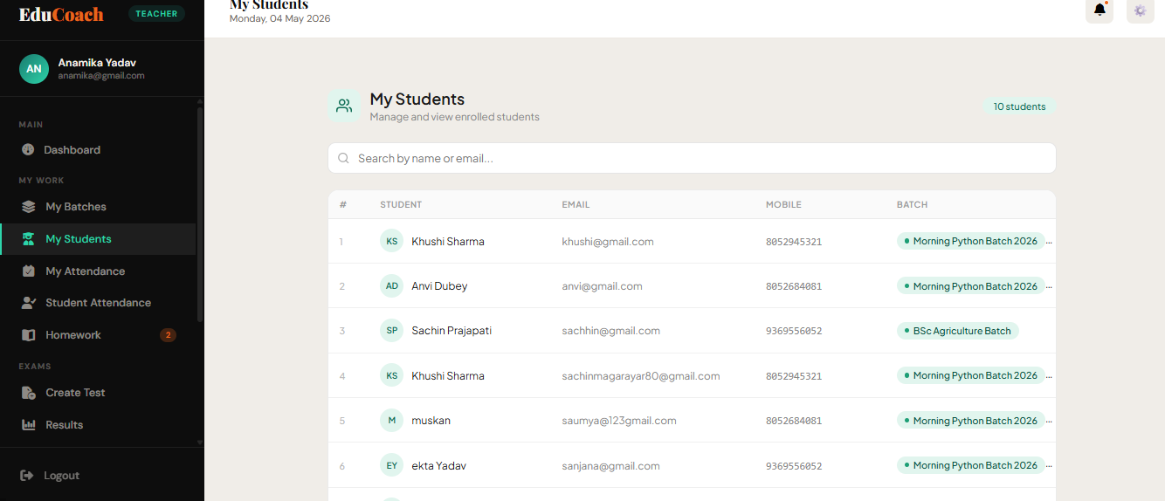Click Anvi Dubey's Morning Python Batch tag
Screen dimensions: 1165x501
pos(970,286)
